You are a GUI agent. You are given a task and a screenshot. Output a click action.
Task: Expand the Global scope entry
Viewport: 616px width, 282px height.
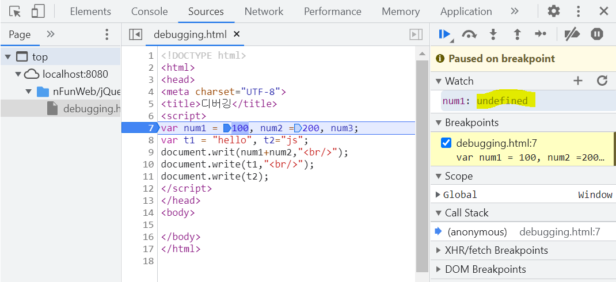[x=438, y=195]
